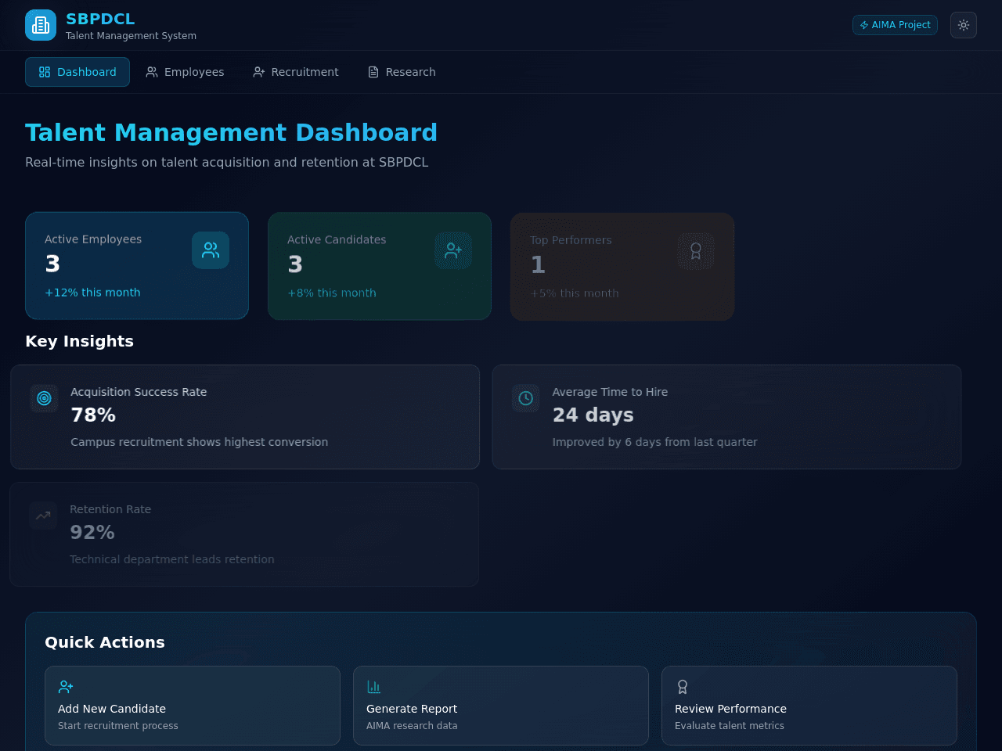This screenshot has width=1002, height=751.
Task: Click the Active Employees people icon
Action: [x=211, y=250]
